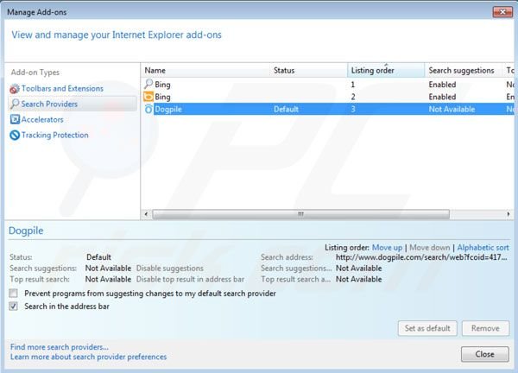Click Move down listing order link

coord(429,248)
